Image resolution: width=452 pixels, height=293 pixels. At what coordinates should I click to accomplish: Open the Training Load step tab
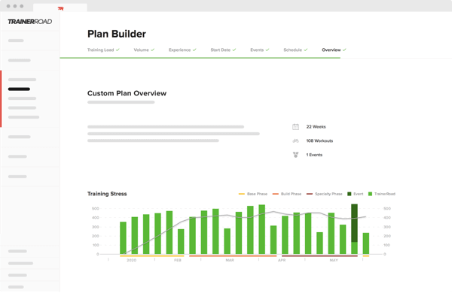[x=101, y=50]
